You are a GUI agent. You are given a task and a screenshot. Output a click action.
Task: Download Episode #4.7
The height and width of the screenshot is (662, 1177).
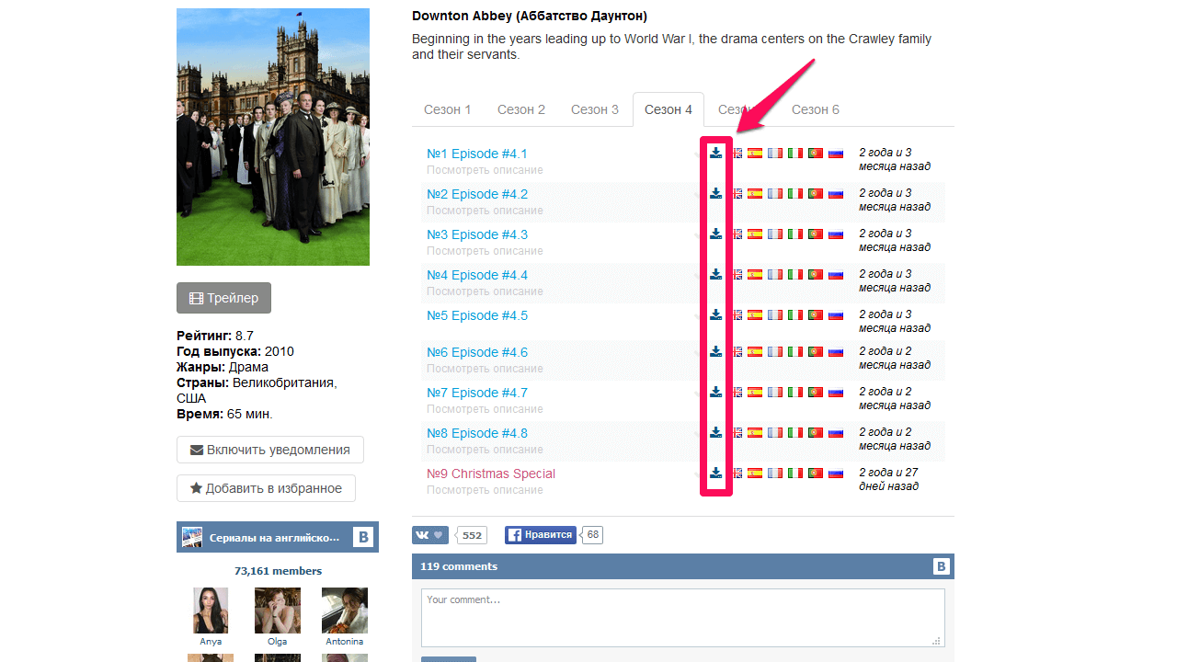[x=716, y=392]
